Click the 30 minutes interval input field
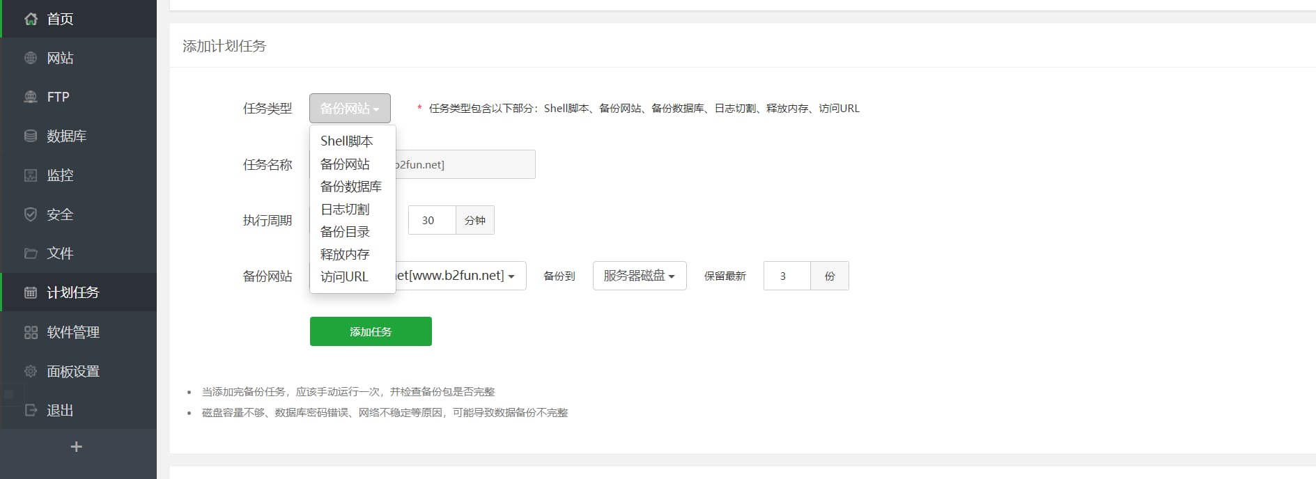This screenshot has height=479, width=1316. click(432, 220)
